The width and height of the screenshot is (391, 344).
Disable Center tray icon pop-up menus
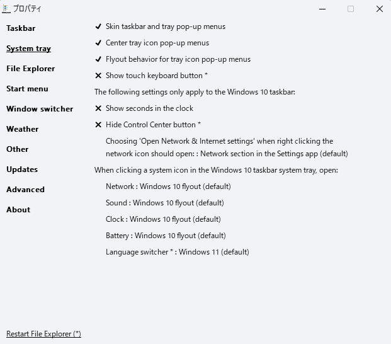[x=152, y=43]
